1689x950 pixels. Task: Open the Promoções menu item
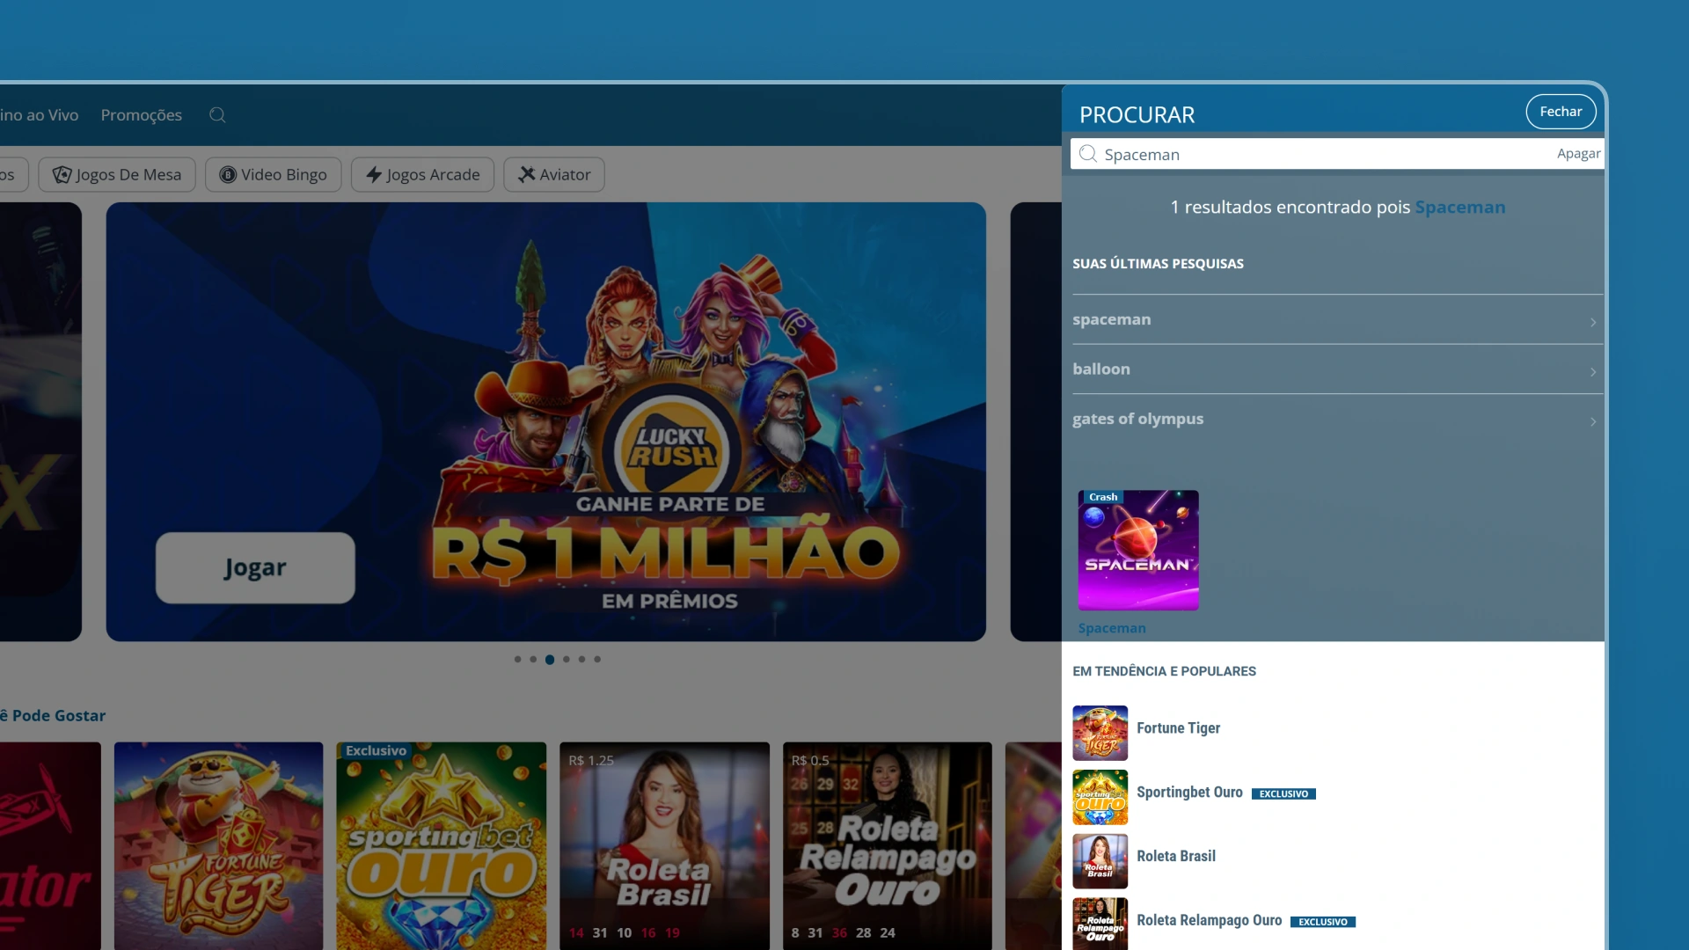[x=141, y=115]
